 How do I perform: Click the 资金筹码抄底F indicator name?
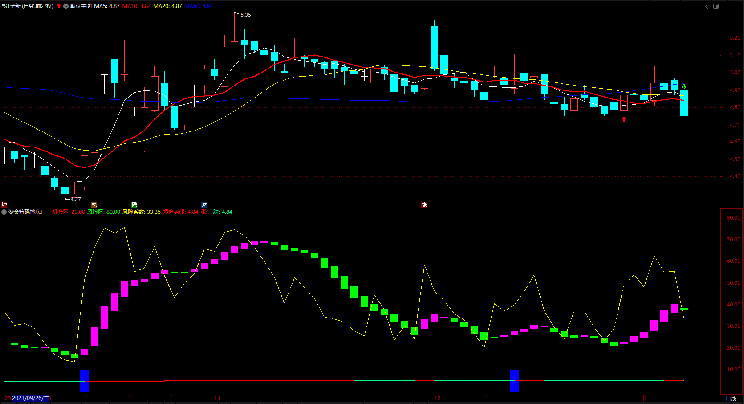click(x=26, y=212)
